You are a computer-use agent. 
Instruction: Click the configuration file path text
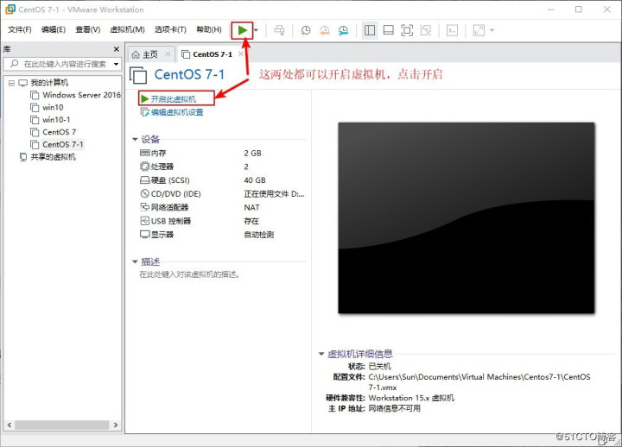[x=479, y=382]
